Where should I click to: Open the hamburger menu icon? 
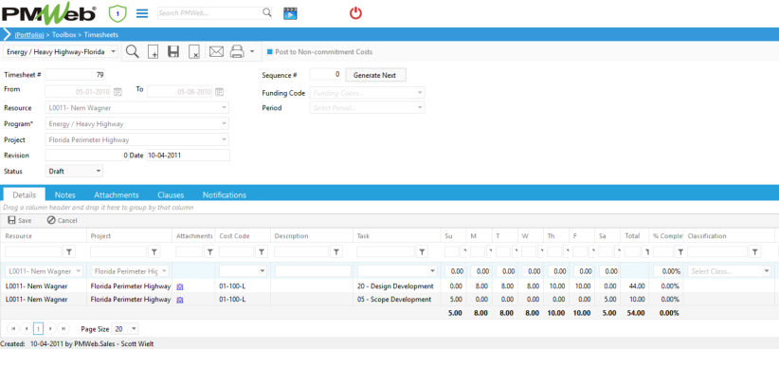(142, 13)
